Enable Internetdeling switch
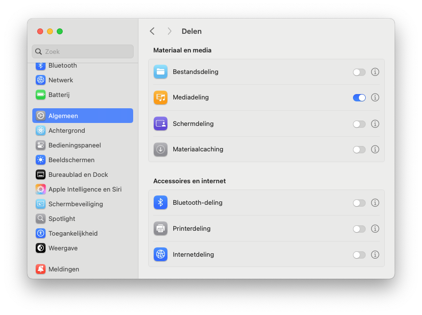Viewport: 422px width, 315px height. [359, 255]
